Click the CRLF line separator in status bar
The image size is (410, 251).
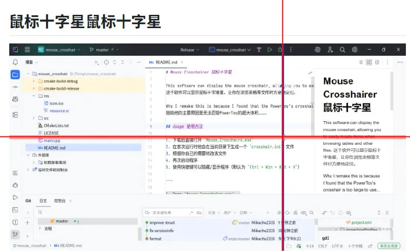pyautogui.click(x=323, y=246)
